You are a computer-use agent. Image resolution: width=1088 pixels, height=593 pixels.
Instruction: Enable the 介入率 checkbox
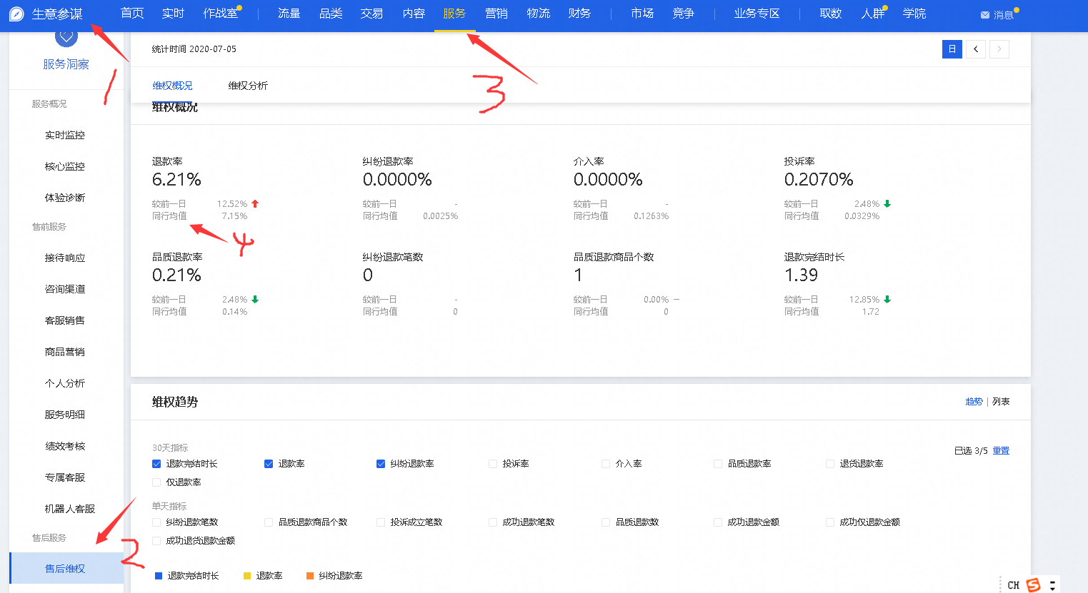tap(606, 464)
